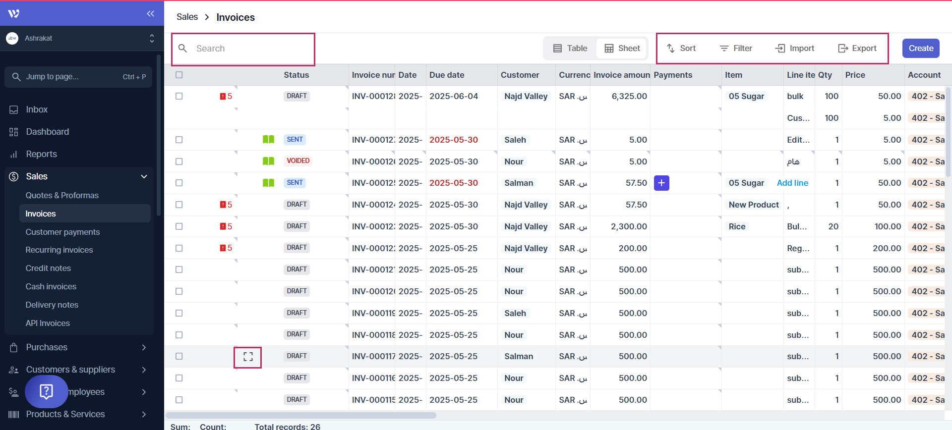Click the Create button
This screenshot has width=952, height=430.
point(921,48)
